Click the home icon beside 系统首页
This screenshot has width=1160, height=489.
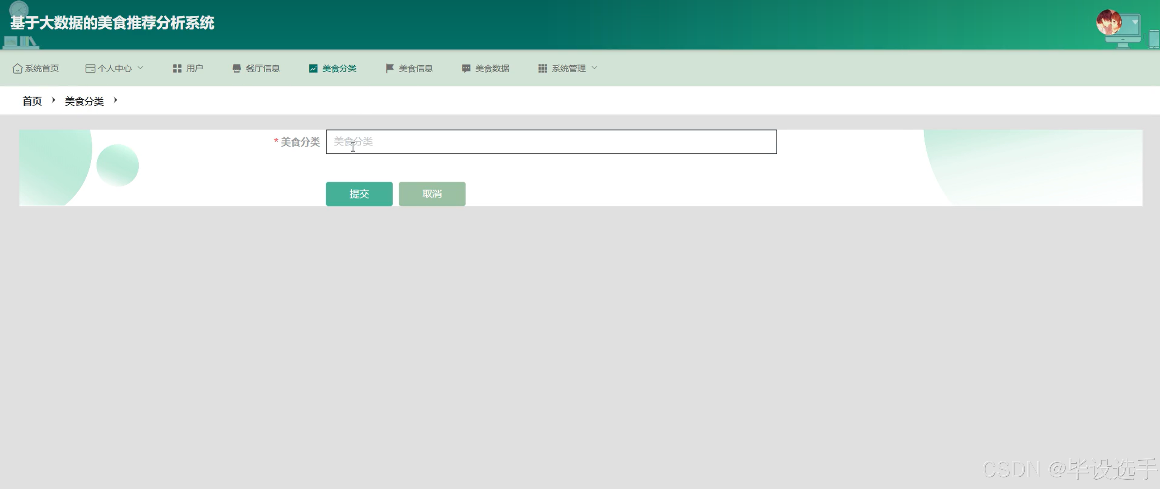(x=17, y=68)
